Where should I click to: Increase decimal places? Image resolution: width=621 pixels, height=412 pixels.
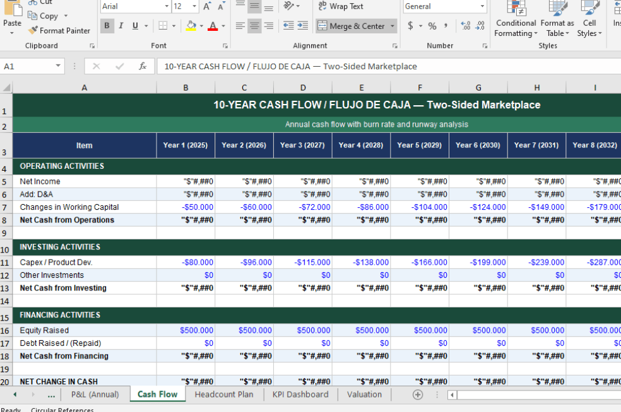pyautogui.click(x=466, y=26)
